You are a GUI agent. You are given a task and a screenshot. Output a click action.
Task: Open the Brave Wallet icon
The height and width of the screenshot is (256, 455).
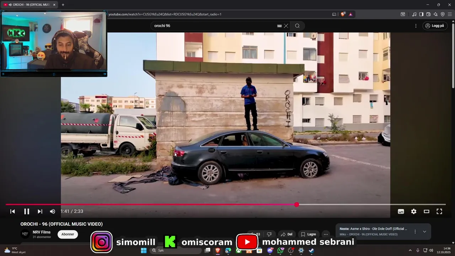(428, 14)
